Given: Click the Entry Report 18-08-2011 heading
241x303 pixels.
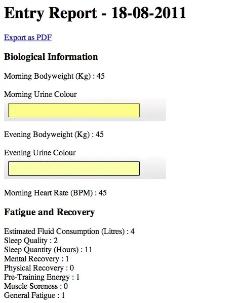Looking at the screenshot, I should pos(95,13).
